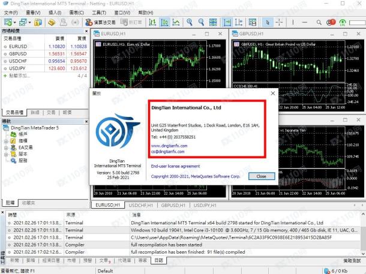The height and width of the screenshot is (274, 366).
Task: Open the 日誌 Journal tab in Toolbox
Action: [x=159, y=260]
